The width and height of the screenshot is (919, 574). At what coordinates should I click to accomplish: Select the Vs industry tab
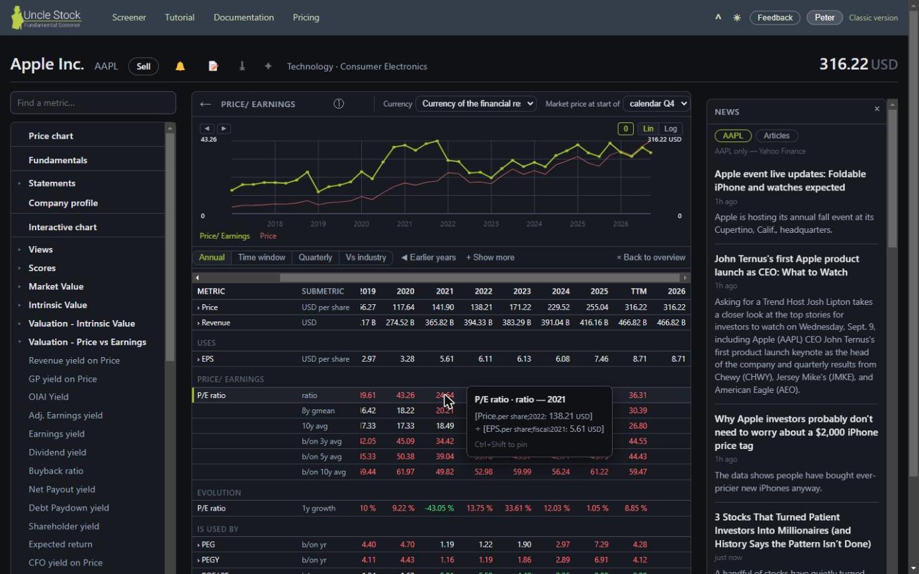tap(366, 258)
